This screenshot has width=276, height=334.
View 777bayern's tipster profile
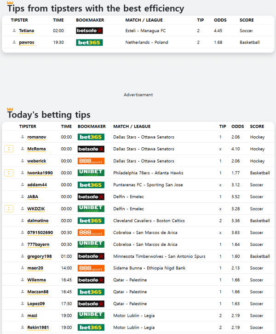[38, 245]
